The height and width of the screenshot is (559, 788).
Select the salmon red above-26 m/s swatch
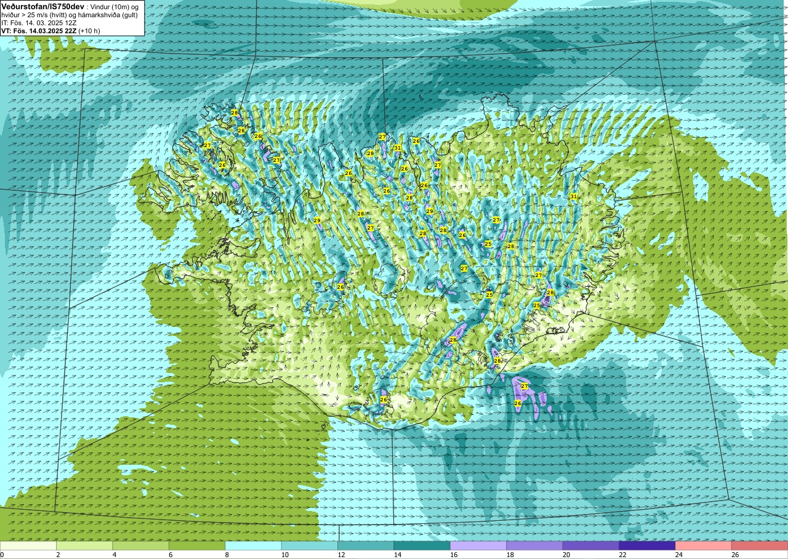click(x=760, y=545)
